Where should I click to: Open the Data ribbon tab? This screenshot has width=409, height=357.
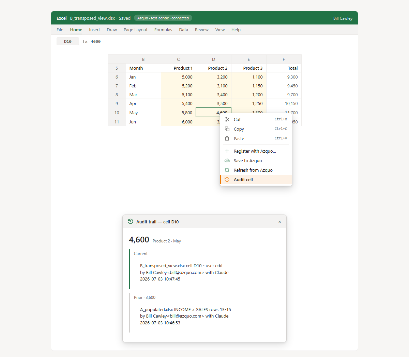pyautogui.click(x=184, y=30)
